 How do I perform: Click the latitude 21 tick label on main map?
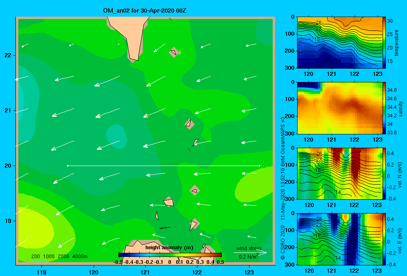pyautogui.click(x=8, y=110)
